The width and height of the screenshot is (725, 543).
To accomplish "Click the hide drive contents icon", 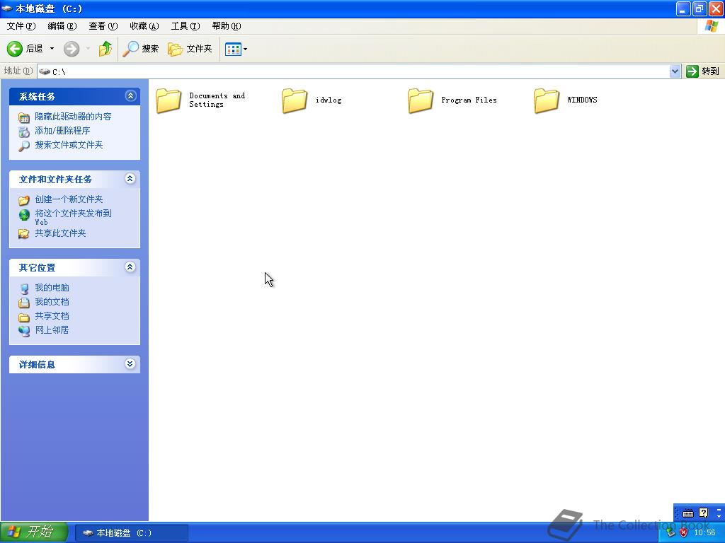I will tap(24, 118).
